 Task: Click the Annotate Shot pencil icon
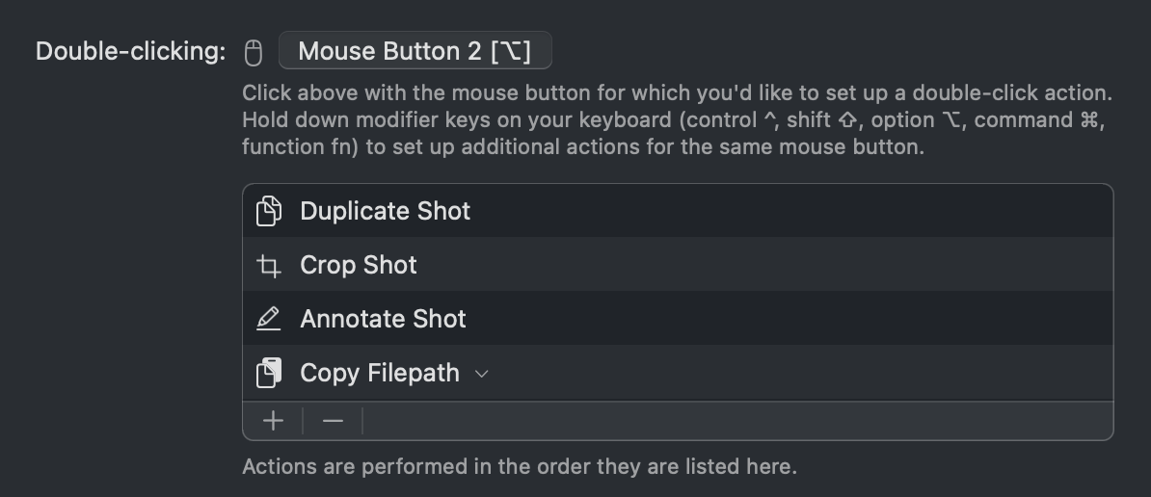tap(269, 319)
